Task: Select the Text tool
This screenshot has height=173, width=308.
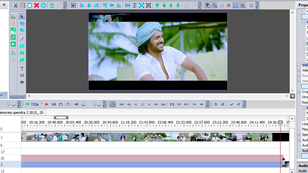Action: (x=22, y=69)
